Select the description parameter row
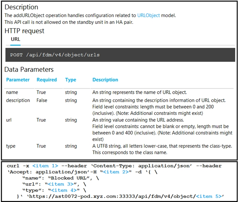 pyautogui.click(x=18, y=100)
